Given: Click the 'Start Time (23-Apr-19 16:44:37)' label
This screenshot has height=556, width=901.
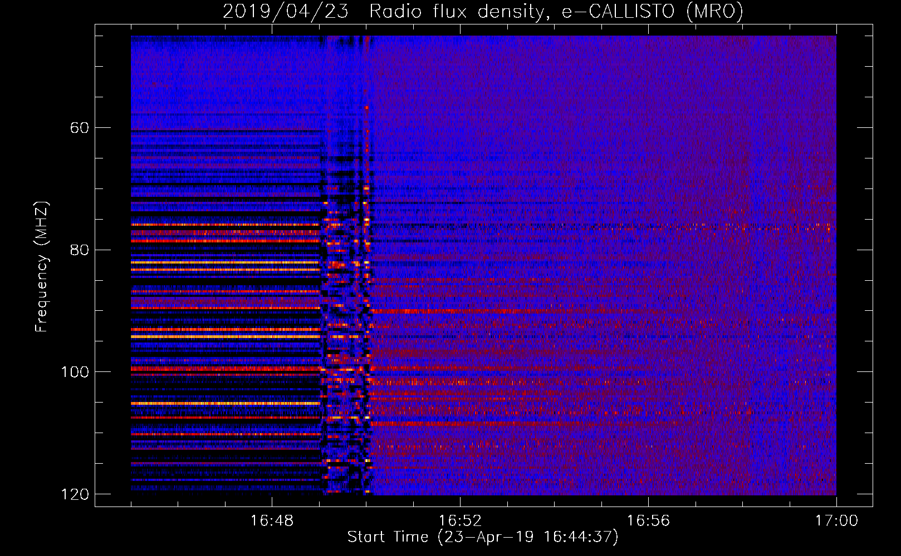Looking at the screenshot, I should click(483, 537).
